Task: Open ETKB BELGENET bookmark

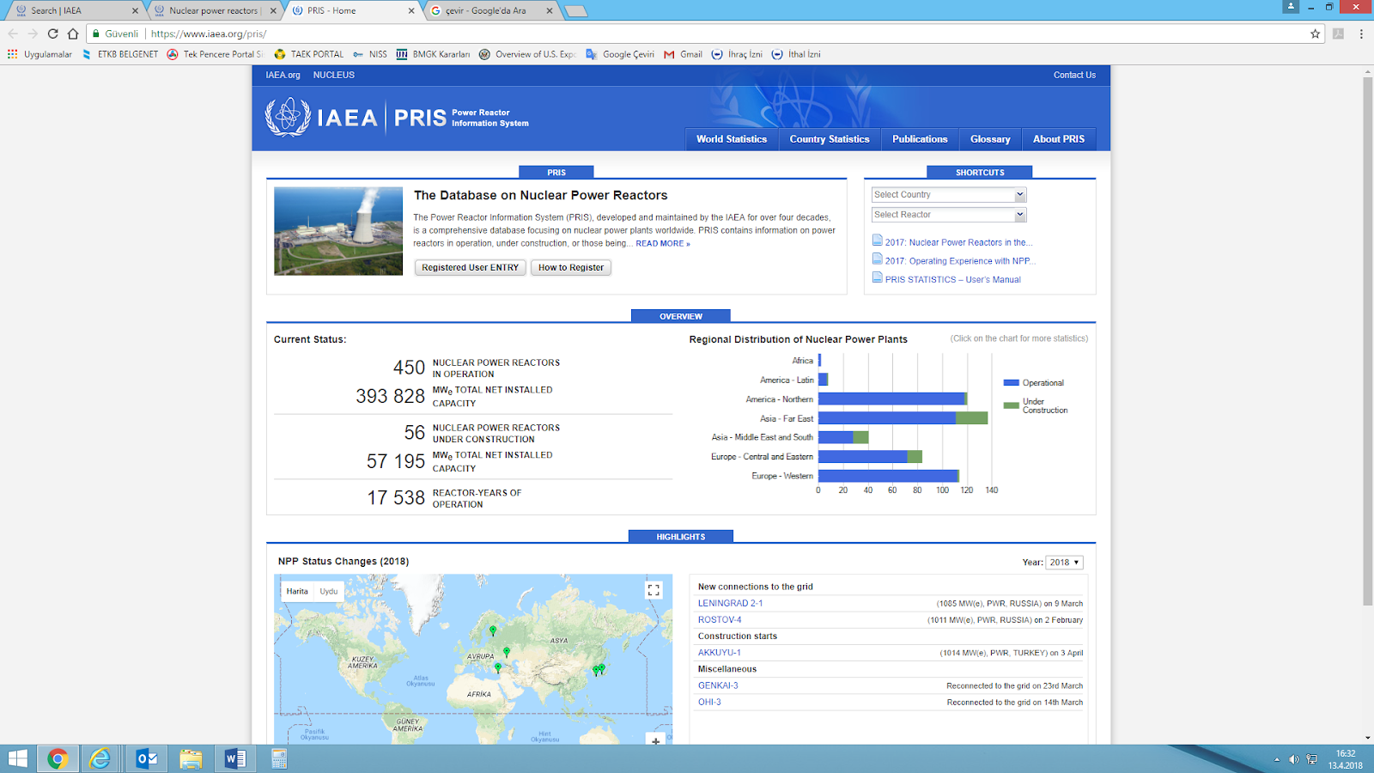Action: 120,54
